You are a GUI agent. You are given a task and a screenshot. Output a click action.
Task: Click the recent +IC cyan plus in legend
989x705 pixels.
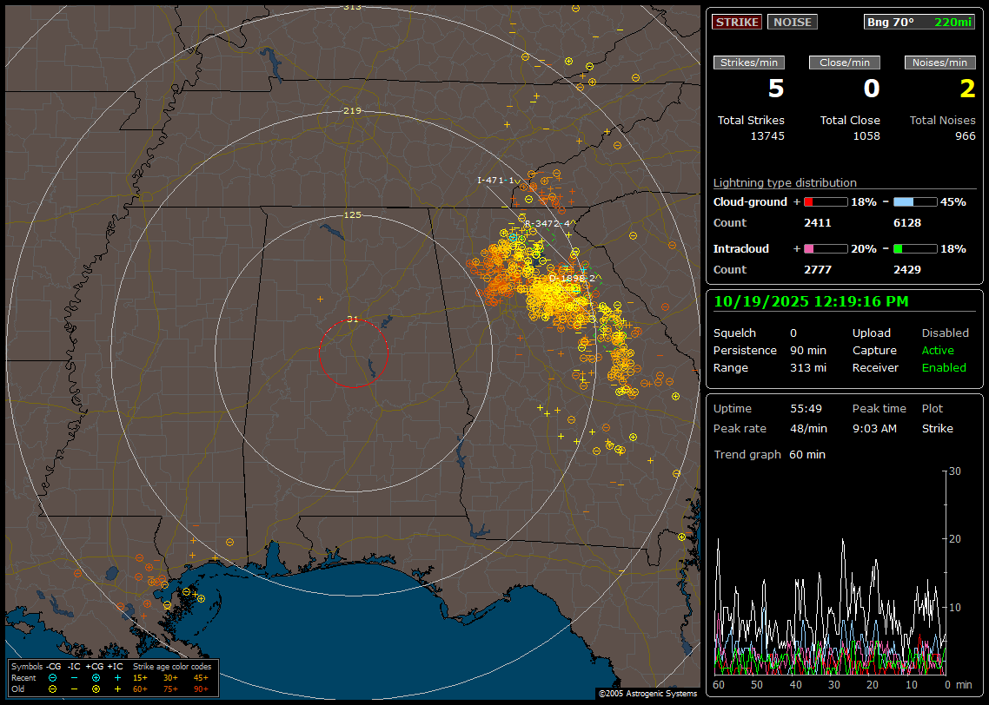click(x=116, y=677)
